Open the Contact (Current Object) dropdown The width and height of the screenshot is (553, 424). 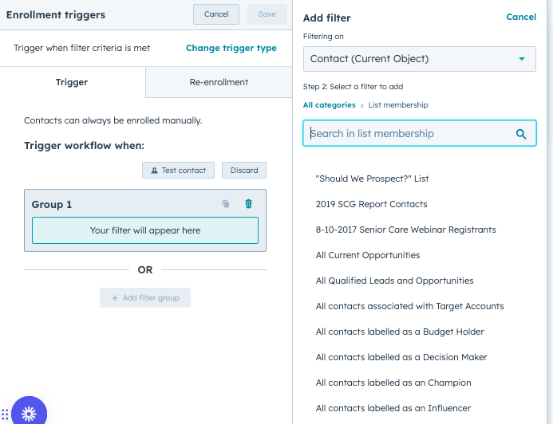420,59
